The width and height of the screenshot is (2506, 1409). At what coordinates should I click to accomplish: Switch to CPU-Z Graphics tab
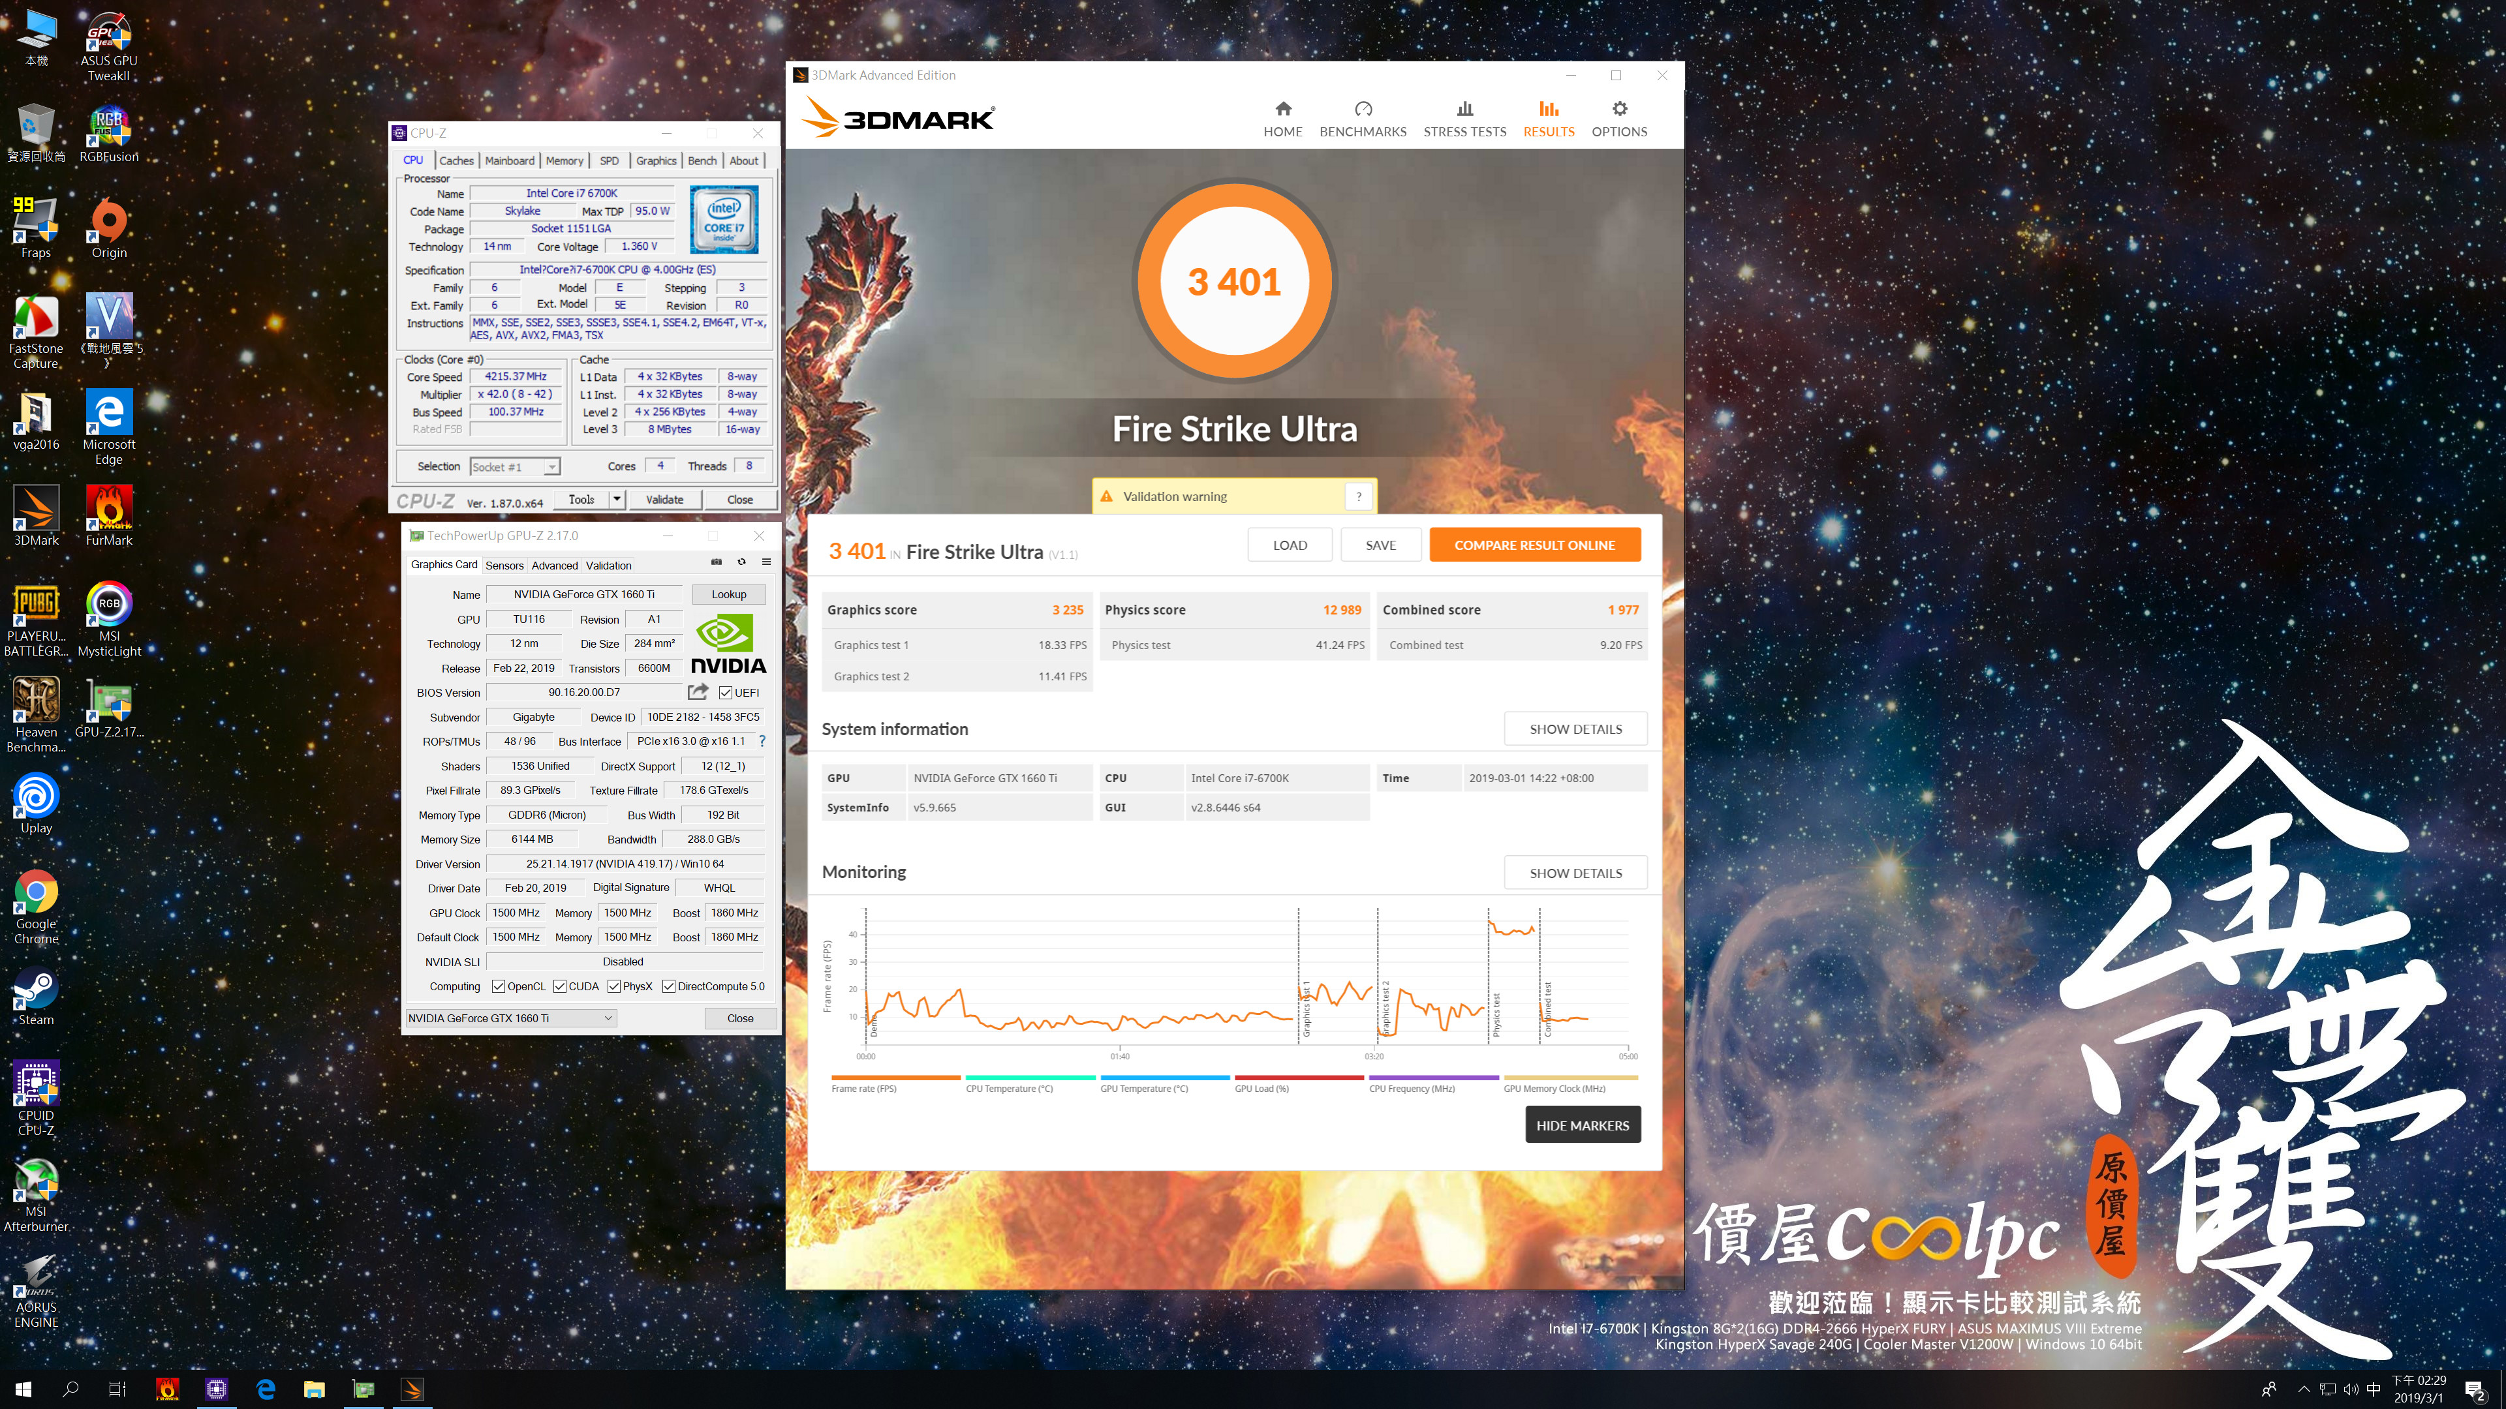(657, 160)
